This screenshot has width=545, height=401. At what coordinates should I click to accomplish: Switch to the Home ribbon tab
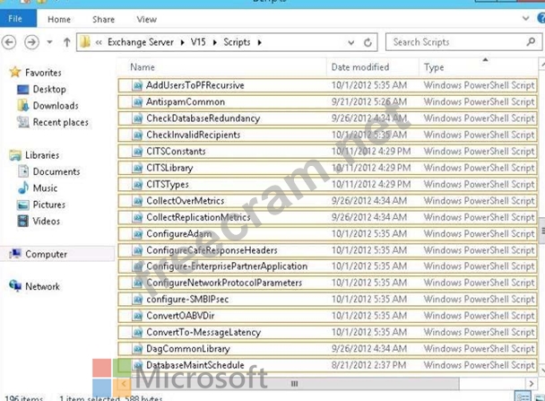click(x=59, y=20)
